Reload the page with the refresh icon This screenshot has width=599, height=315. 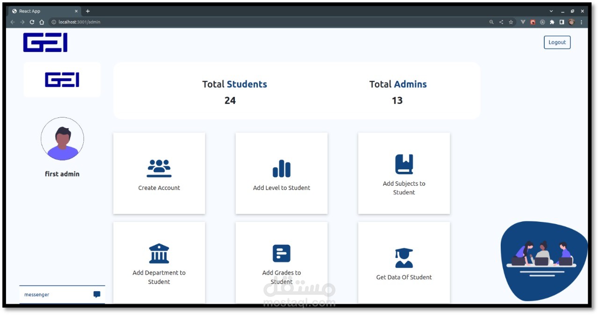[x=32, y=22]
